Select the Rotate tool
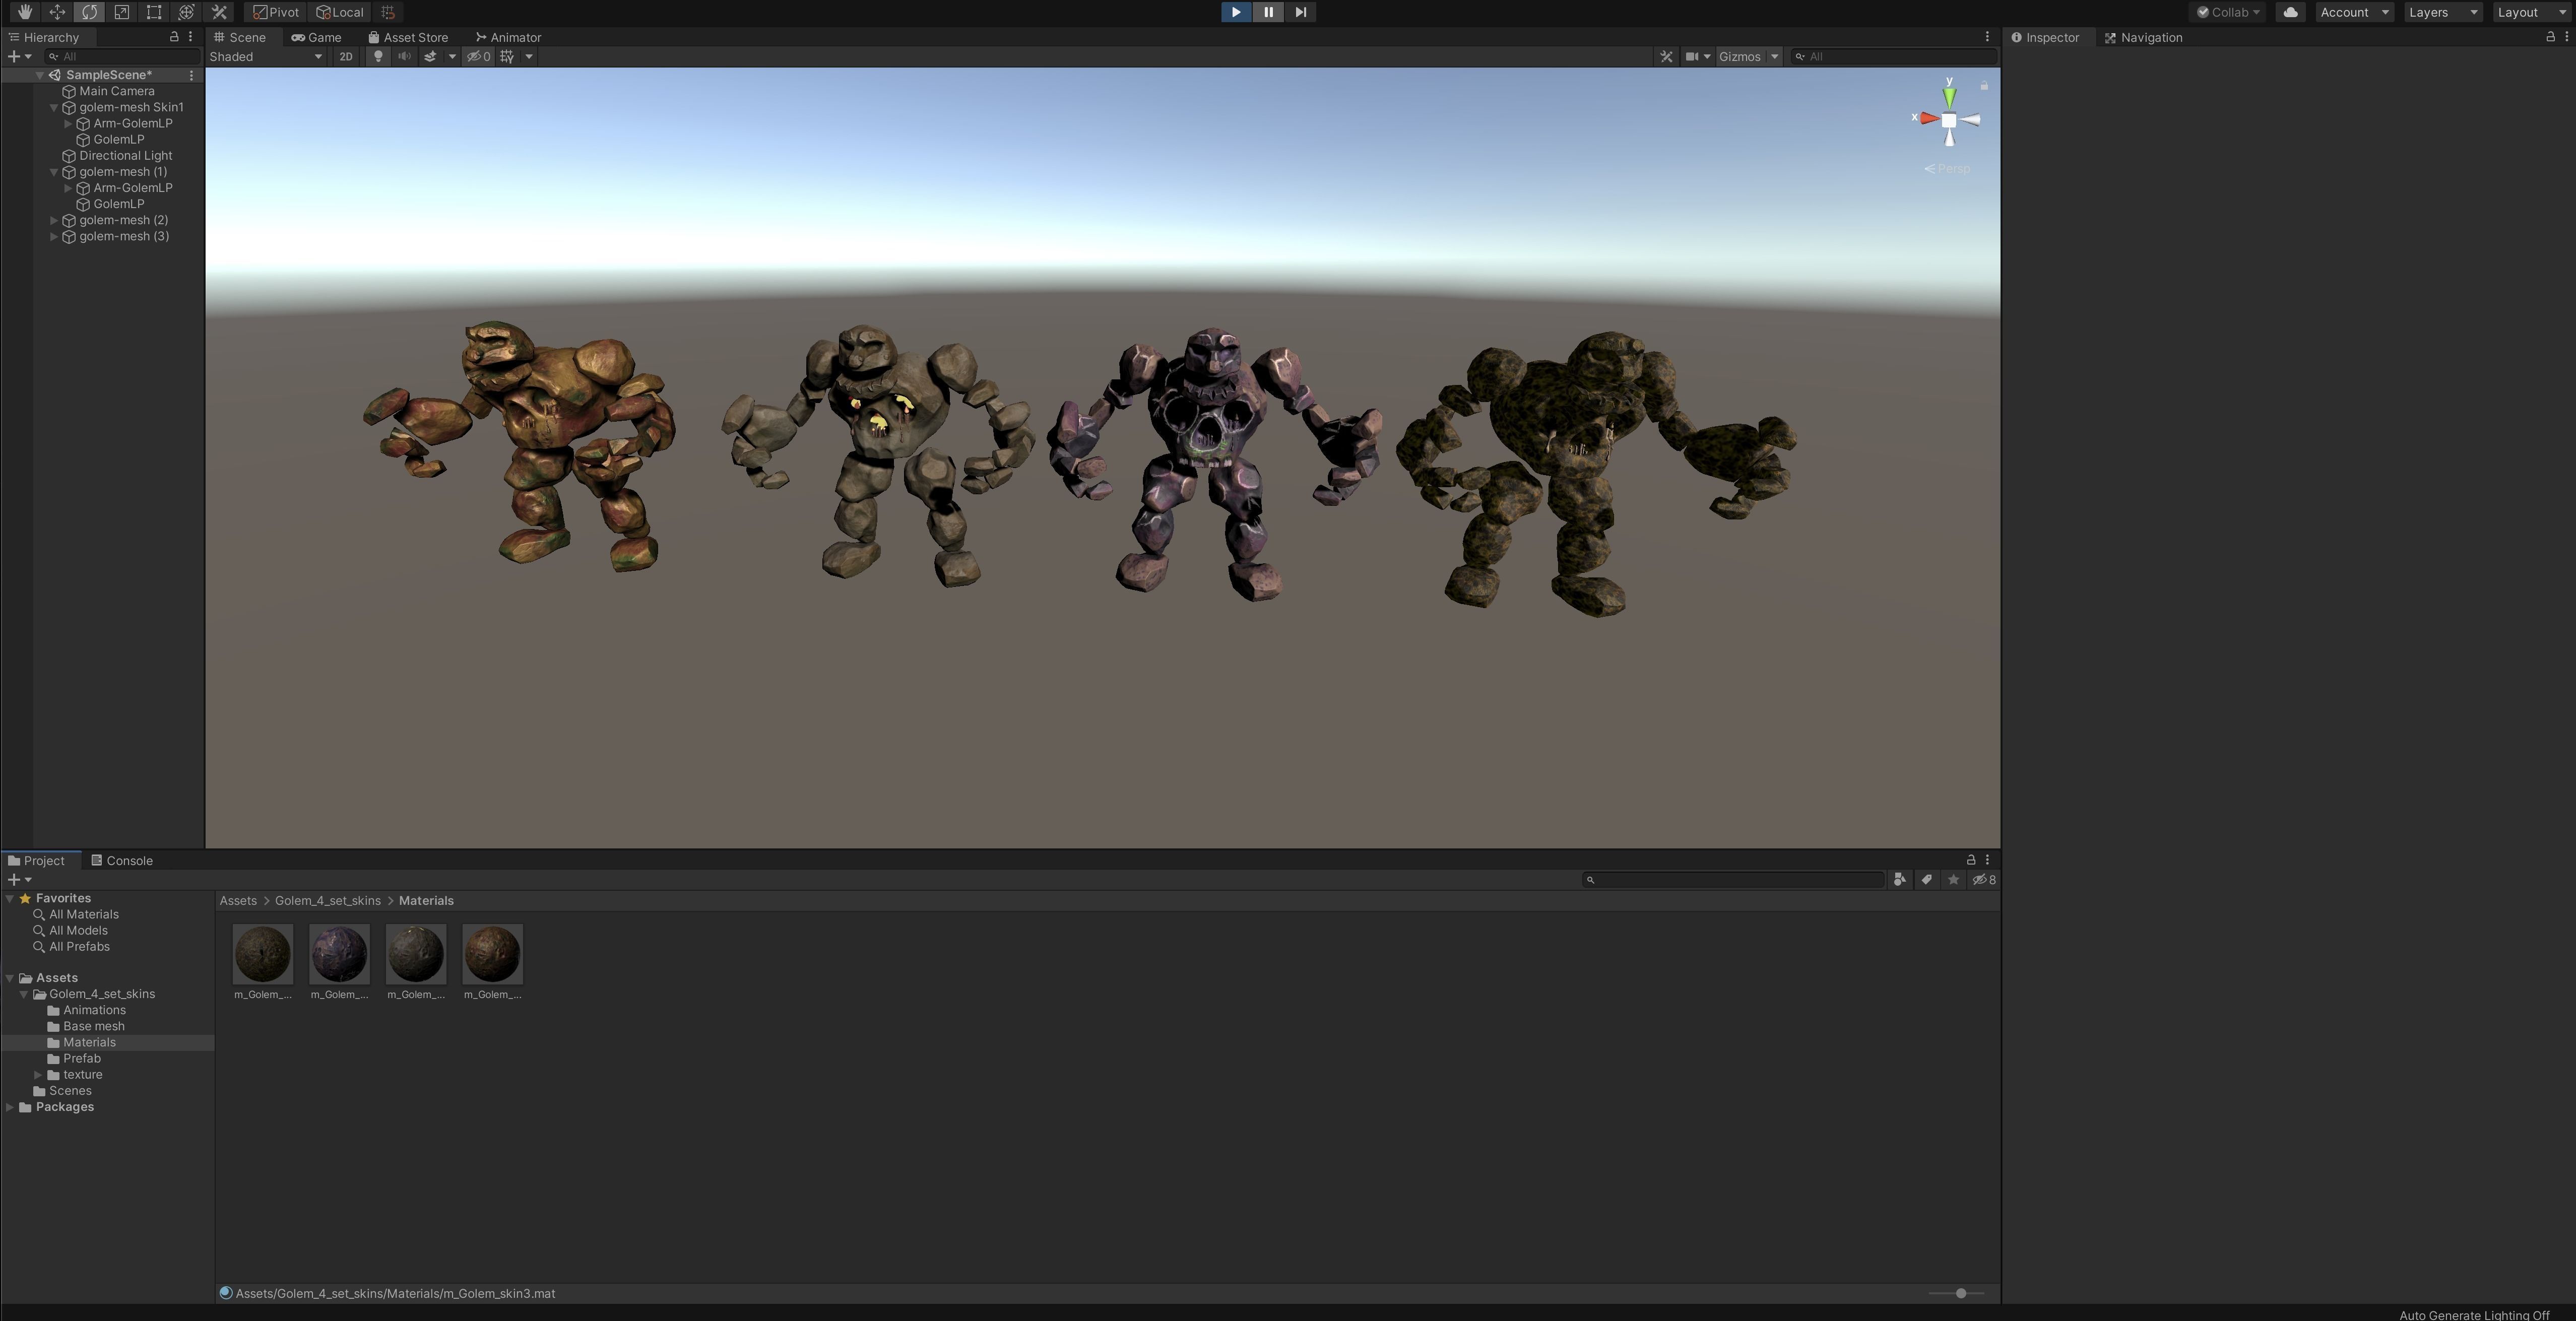Screen dimensions: 2576x1321 point(89,12)
